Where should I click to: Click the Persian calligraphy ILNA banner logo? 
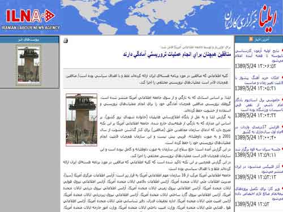tap(251, 19)
